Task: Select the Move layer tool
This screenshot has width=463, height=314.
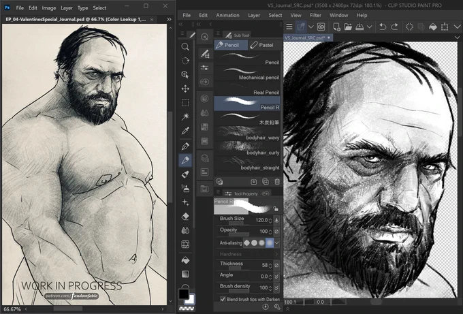Action: pos(185,89)
